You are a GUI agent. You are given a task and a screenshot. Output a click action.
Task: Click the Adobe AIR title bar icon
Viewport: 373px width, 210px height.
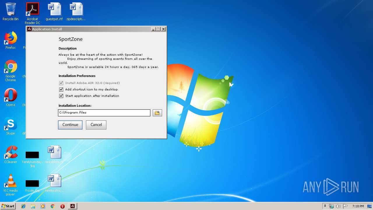[29, 29]
